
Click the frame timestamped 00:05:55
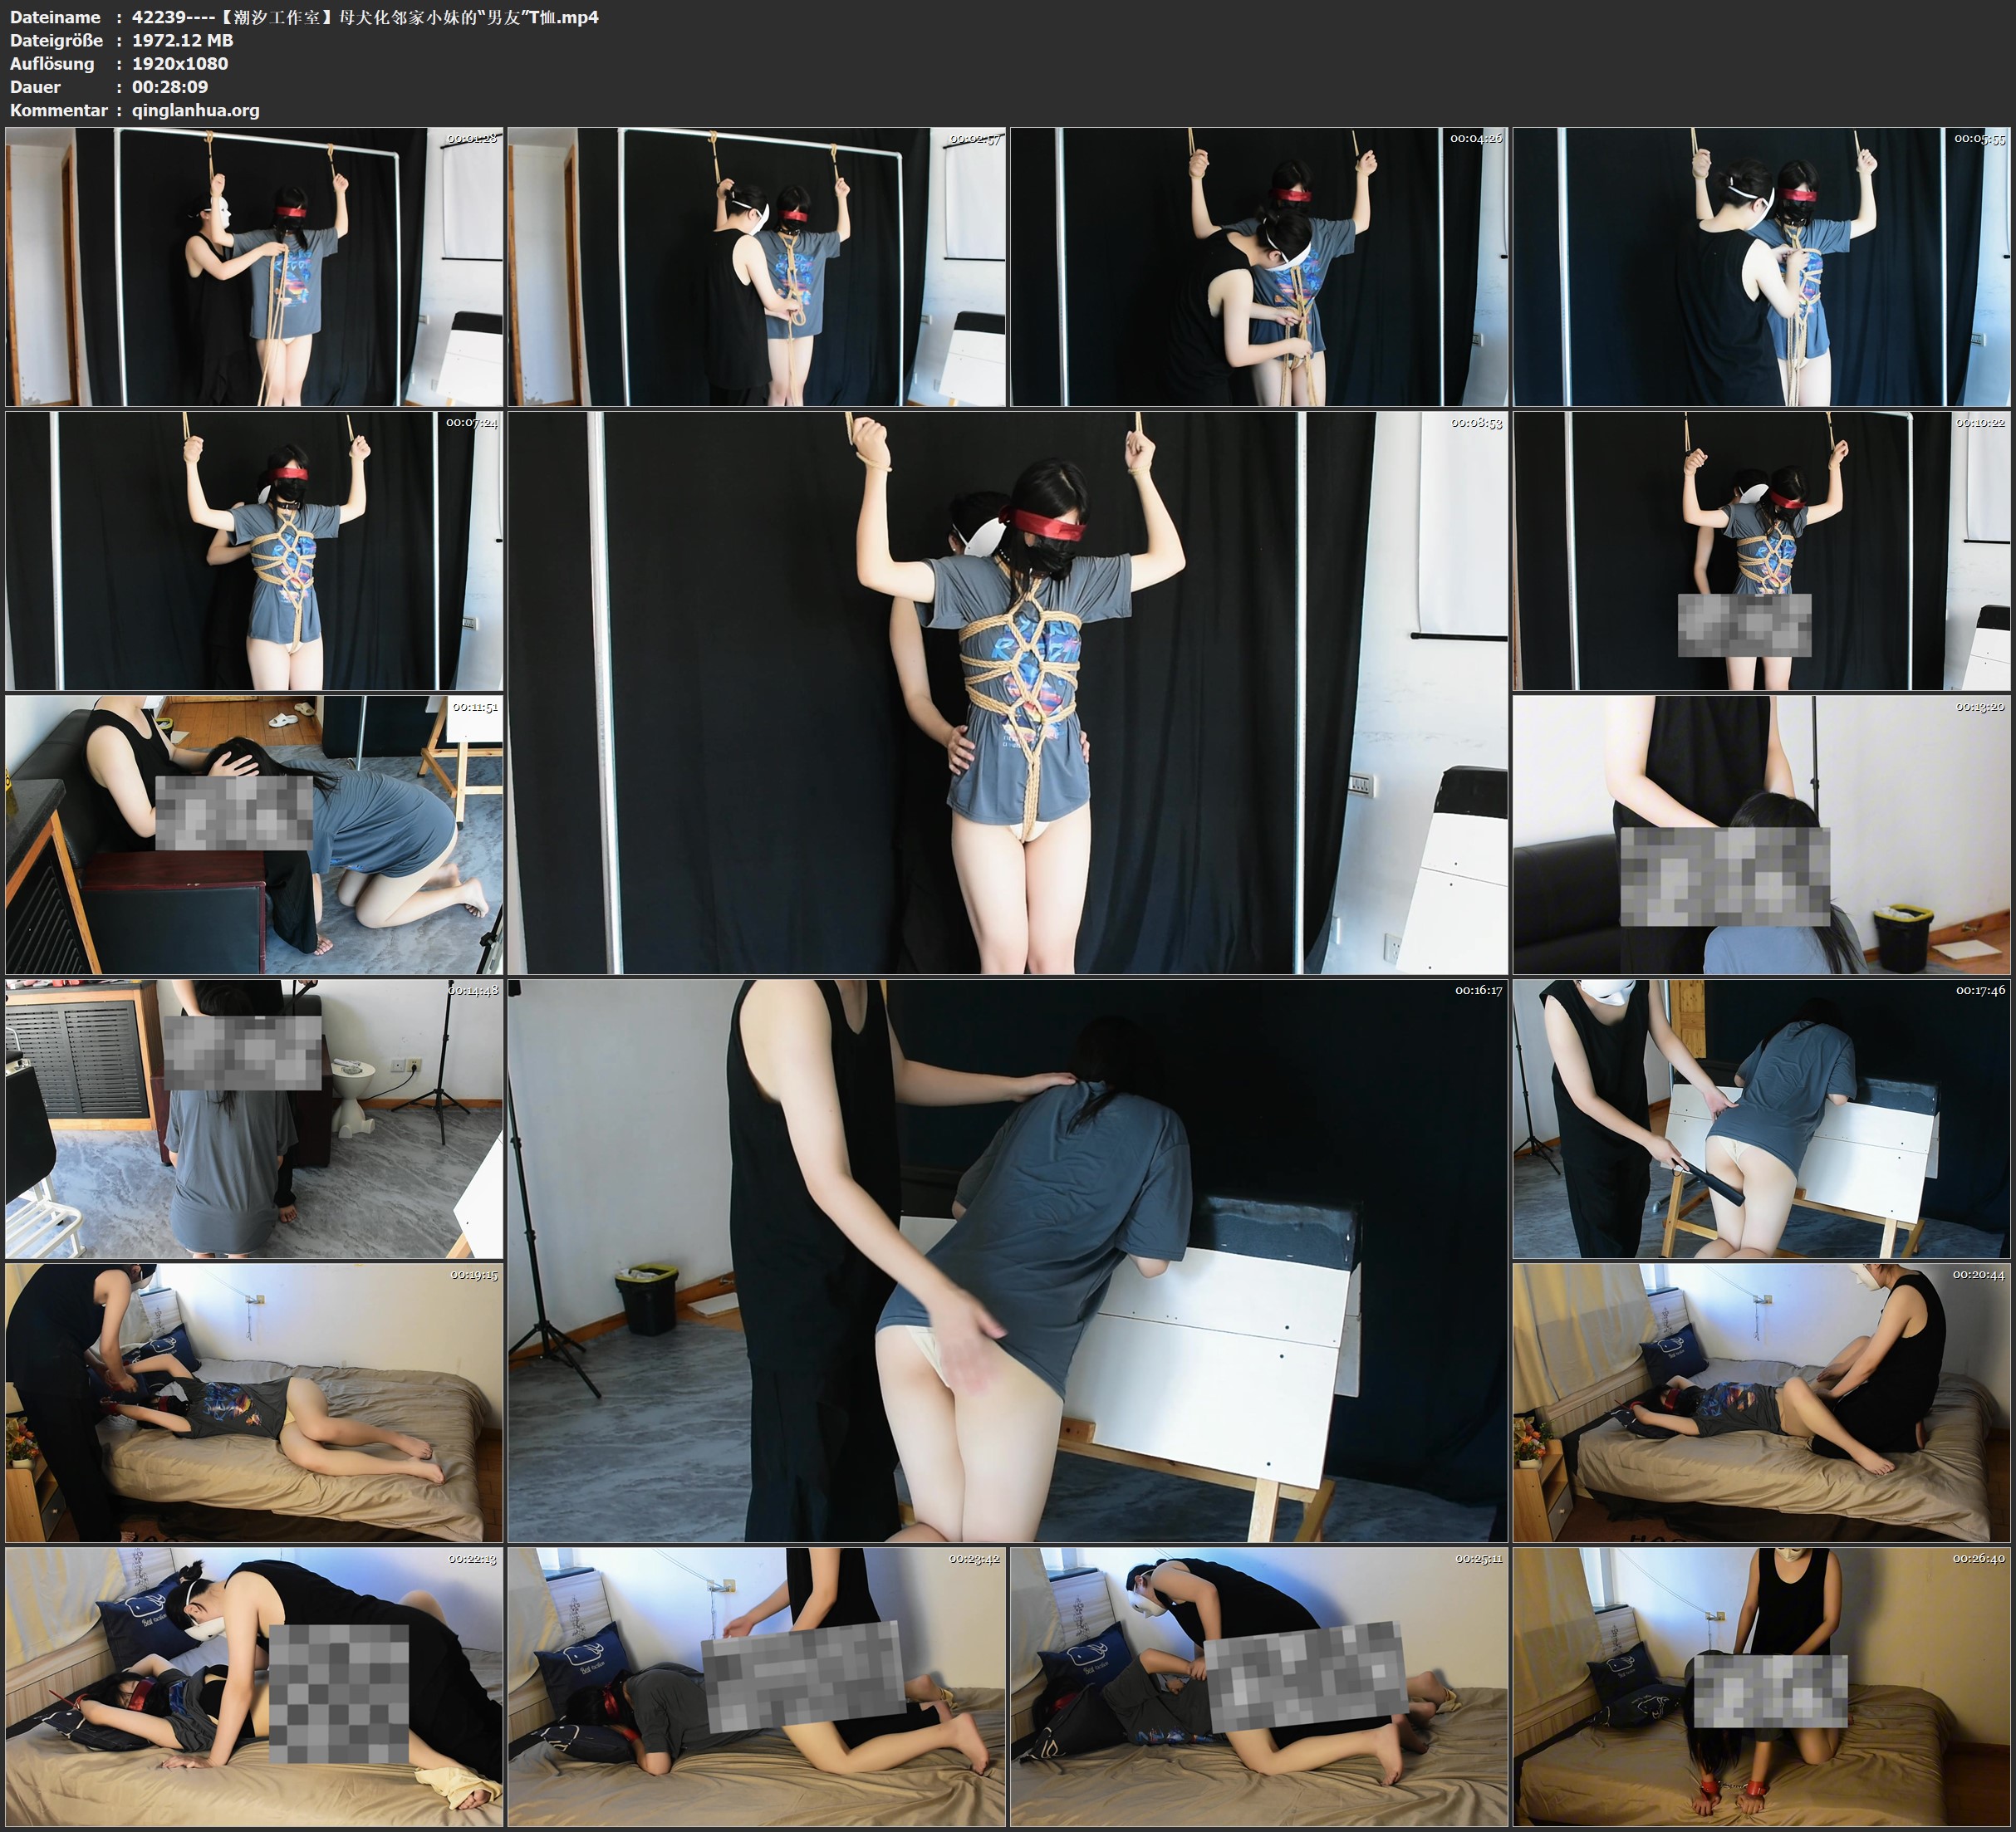[x=1761, y=266]
